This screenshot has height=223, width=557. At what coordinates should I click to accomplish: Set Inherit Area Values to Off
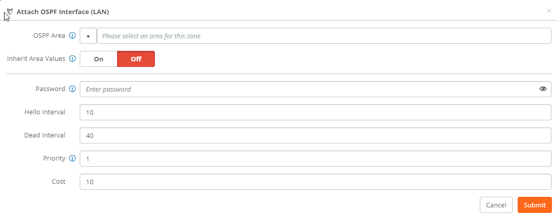[x=136, y=59]
